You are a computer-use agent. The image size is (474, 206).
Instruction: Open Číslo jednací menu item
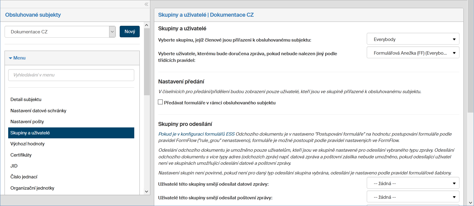pos(24,177)
